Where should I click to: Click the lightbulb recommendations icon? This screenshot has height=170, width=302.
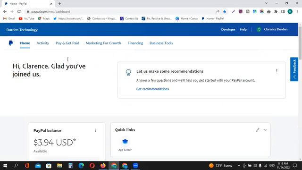click(128, 72)
